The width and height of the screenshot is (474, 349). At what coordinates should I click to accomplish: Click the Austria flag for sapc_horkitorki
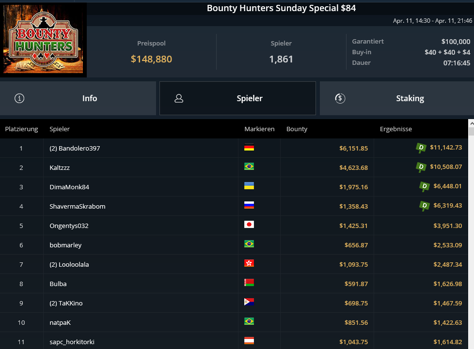coord(249,341)
